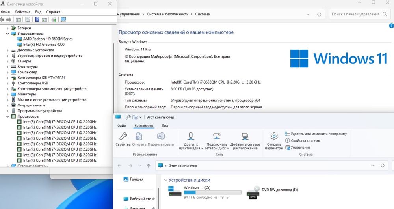The image size is (394, 209).
Task: Click Система и безопасность breadcrumb
Action: point(167,14)
